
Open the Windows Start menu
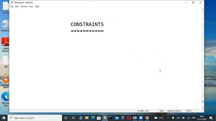(x=4, y=118)
